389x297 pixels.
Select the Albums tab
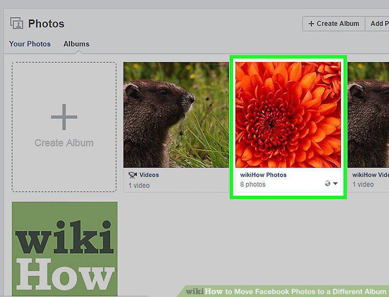[76, 44]
